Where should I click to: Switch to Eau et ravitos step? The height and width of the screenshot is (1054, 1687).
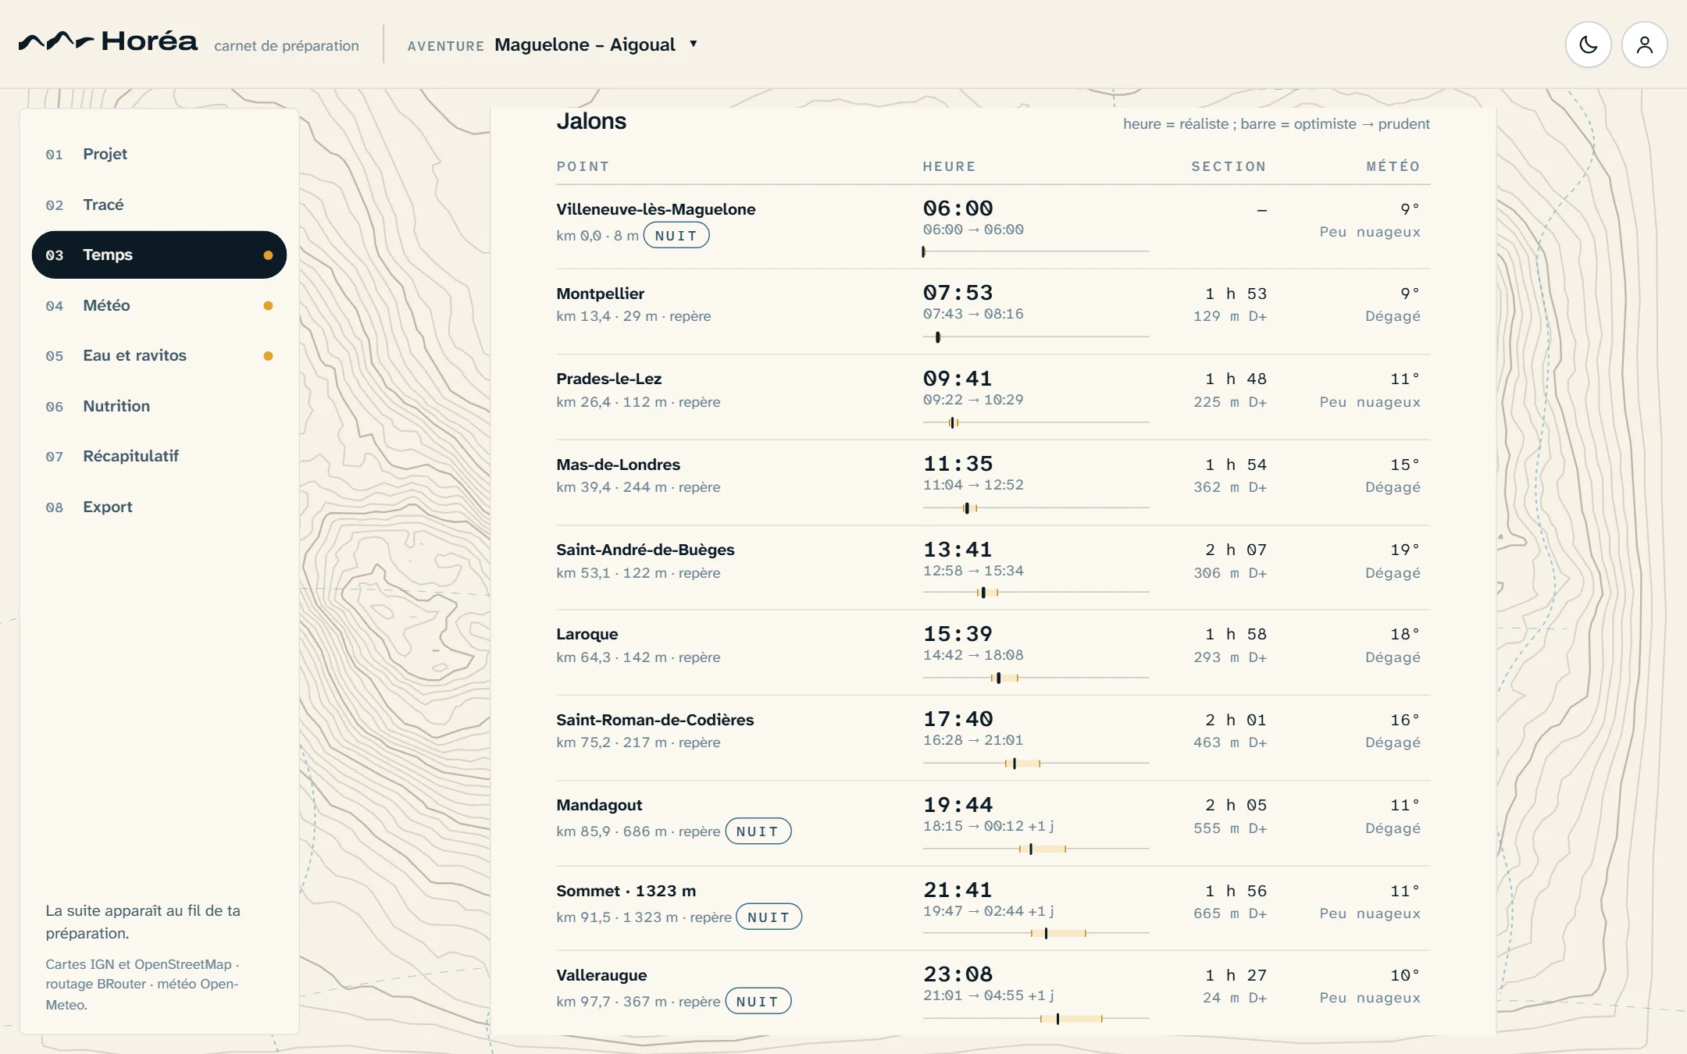[x=159, y=355]
